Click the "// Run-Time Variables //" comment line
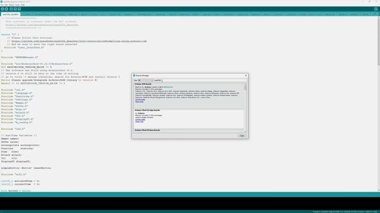 point(19,135)
